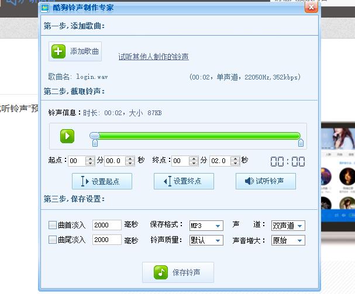Click the 00:00 elapsed time display
The width and height of the screenshot is (355, 294).
(x=288, y=161)
